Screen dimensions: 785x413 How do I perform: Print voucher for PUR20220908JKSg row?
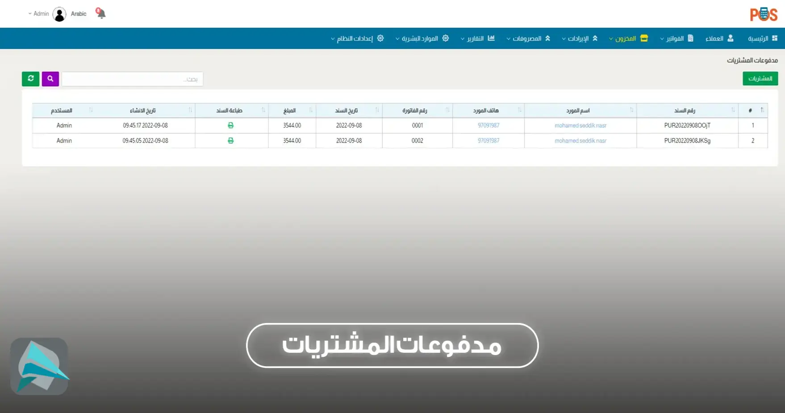point(230,141)
